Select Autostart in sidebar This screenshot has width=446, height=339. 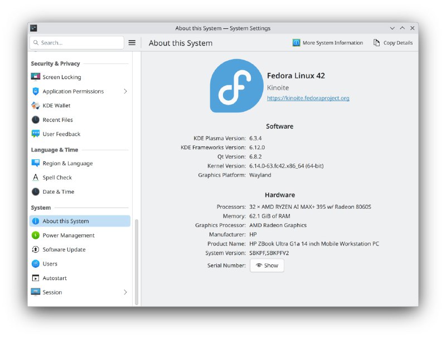(80, 278)
